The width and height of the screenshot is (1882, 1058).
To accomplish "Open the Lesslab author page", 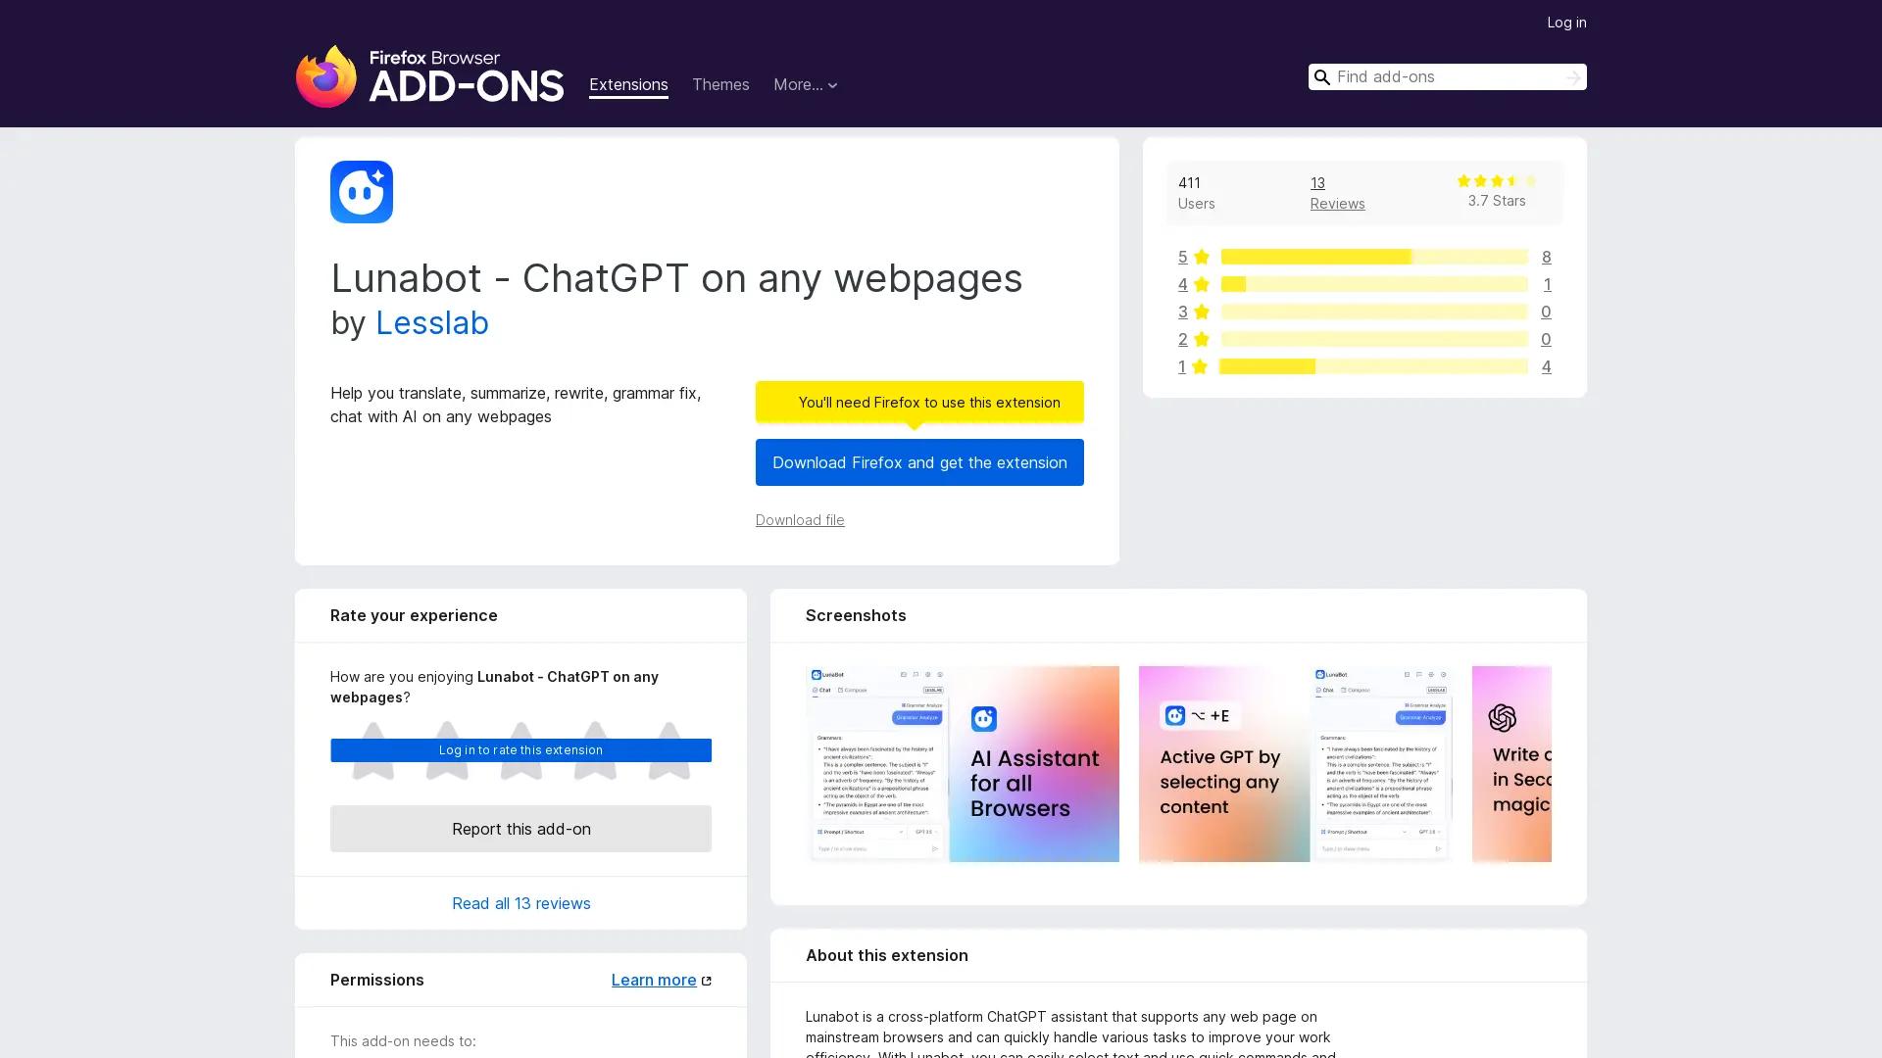I will pos(432,323).
